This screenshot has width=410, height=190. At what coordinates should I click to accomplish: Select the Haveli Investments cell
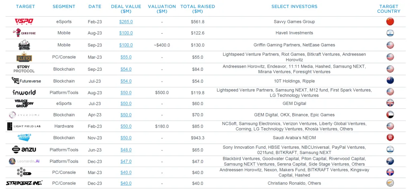click(x=294, y=33)
